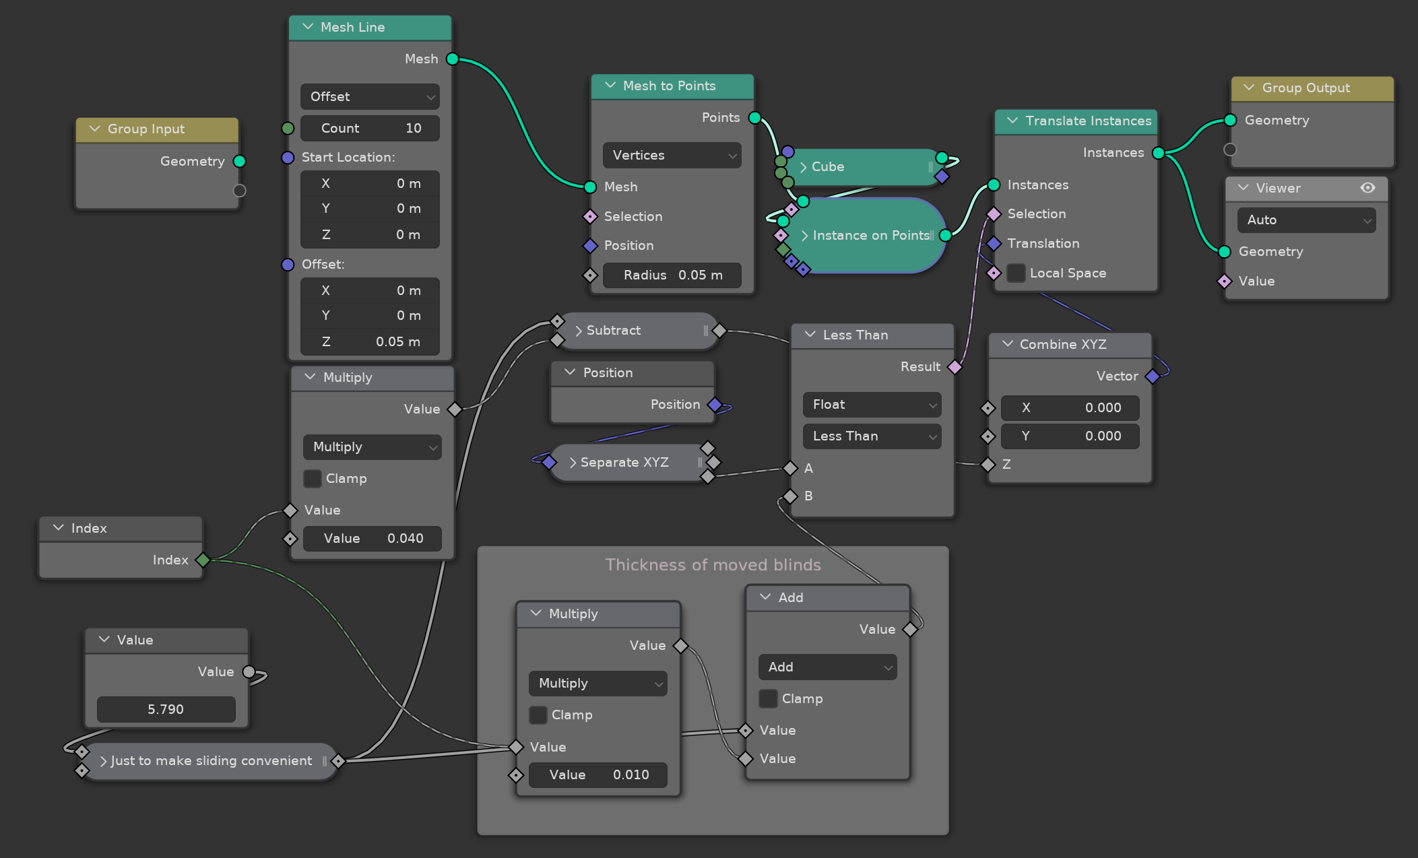The height and width of the screenshot is (858, 1418).
Task: Collapse the Viewer node
Action: point(1244,188)
